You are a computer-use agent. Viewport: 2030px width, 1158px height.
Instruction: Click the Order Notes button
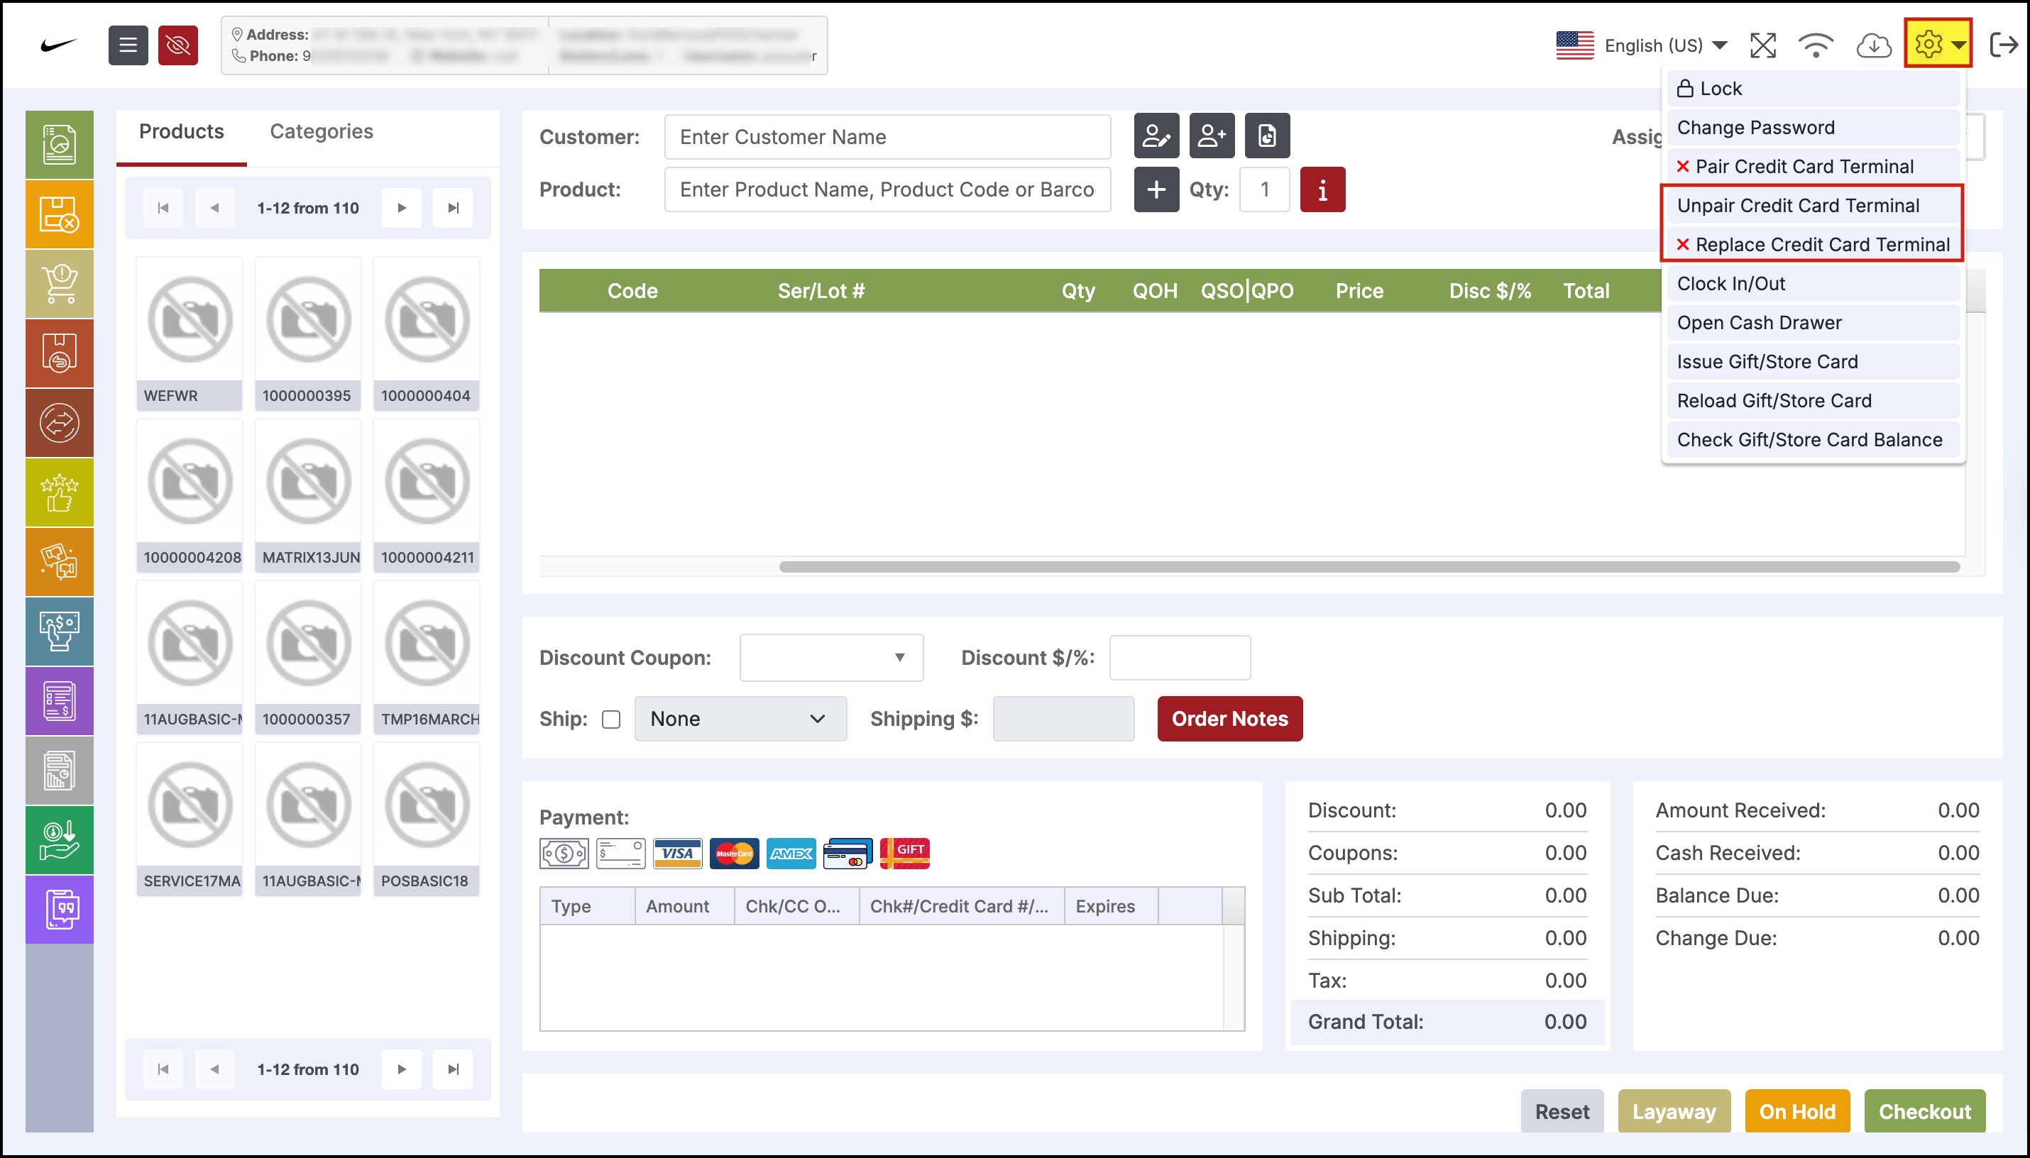[1230, 719]
